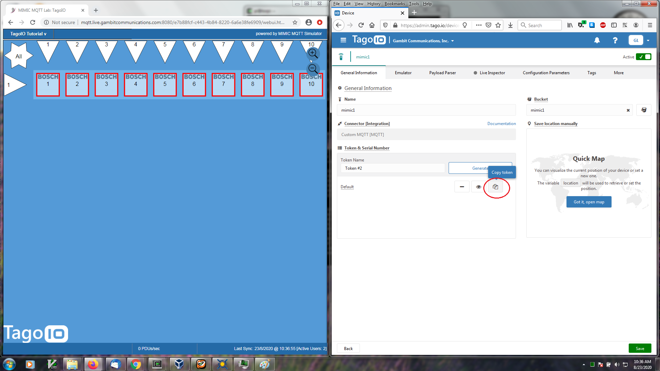This screenshot has height=371, width=660.
Task: Open the Emulator tab
Action: tap(403, 73)
